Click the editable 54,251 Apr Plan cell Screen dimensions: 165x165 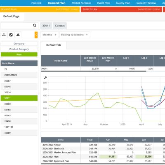click(108, 157)
